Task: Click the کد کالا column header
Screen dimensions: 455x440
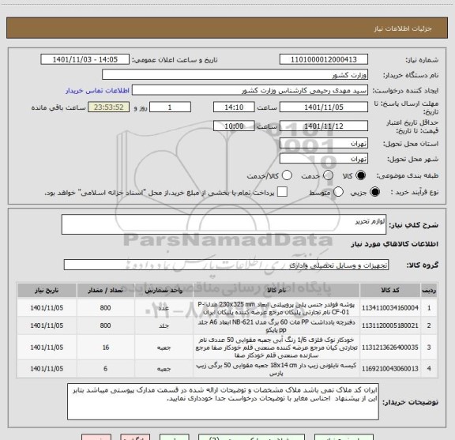Action: click(390, 290)
